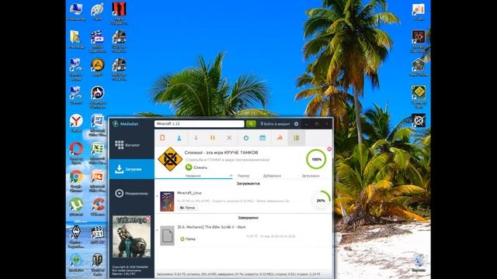The width and height of the screenshot is (497, 279).
Task: Select the Elder Scrolls V Skyrim entry
Action: coord(243,235)
